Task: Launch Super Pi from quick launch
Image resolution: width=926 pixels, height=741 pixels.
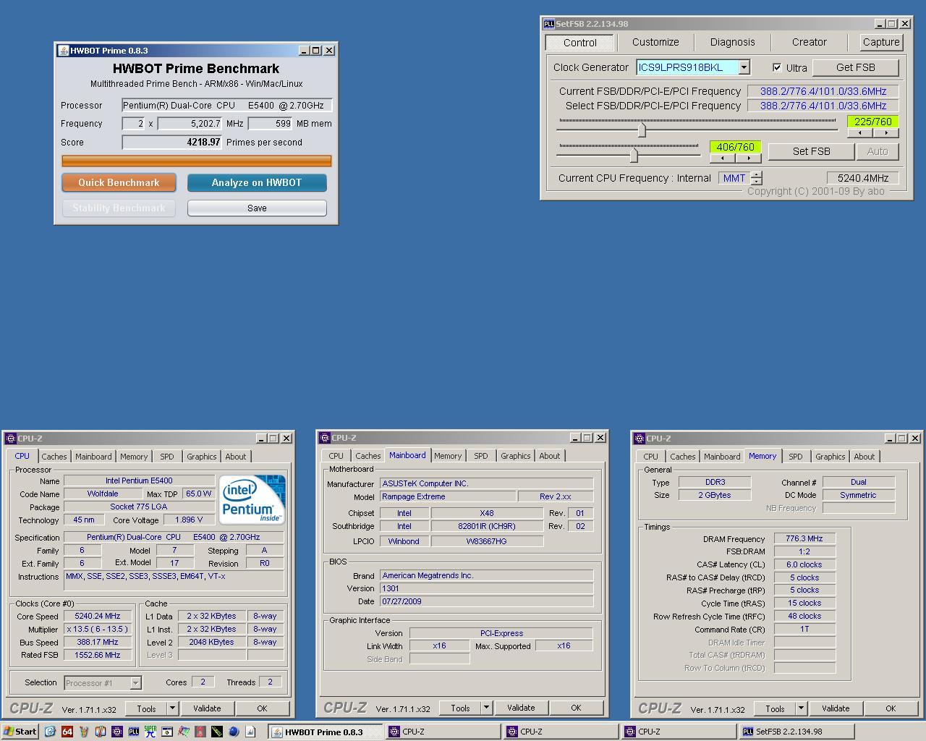Action: coord(150,732)
